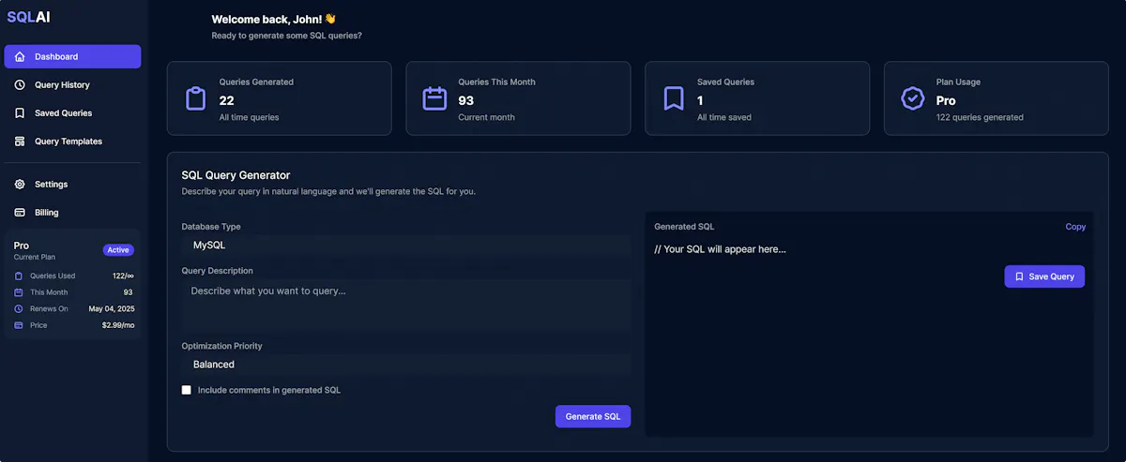The image size is (1126, 462).
Task: Click the 122 queries generated text
Action: coord(980,117)
